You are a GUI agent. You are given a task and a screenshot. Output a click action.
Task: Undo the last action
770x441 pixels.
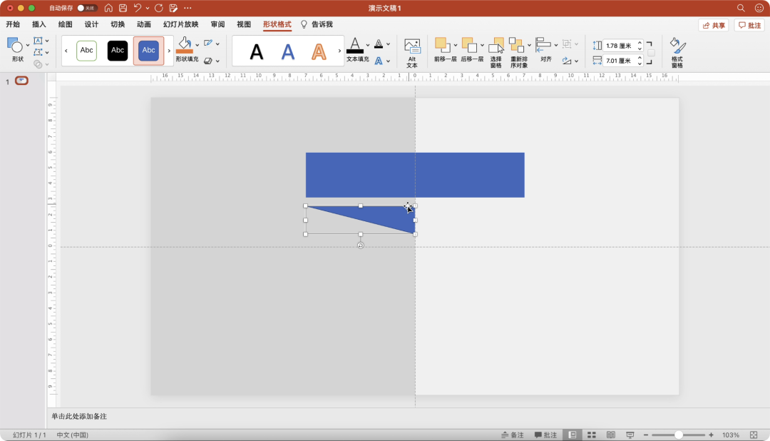coord(137,8)
